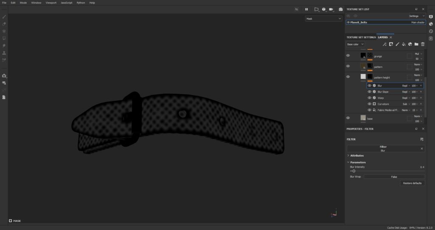Open grunge layer Mul blend mode dropdown
The image size is (435, 230).
point(418,54)
